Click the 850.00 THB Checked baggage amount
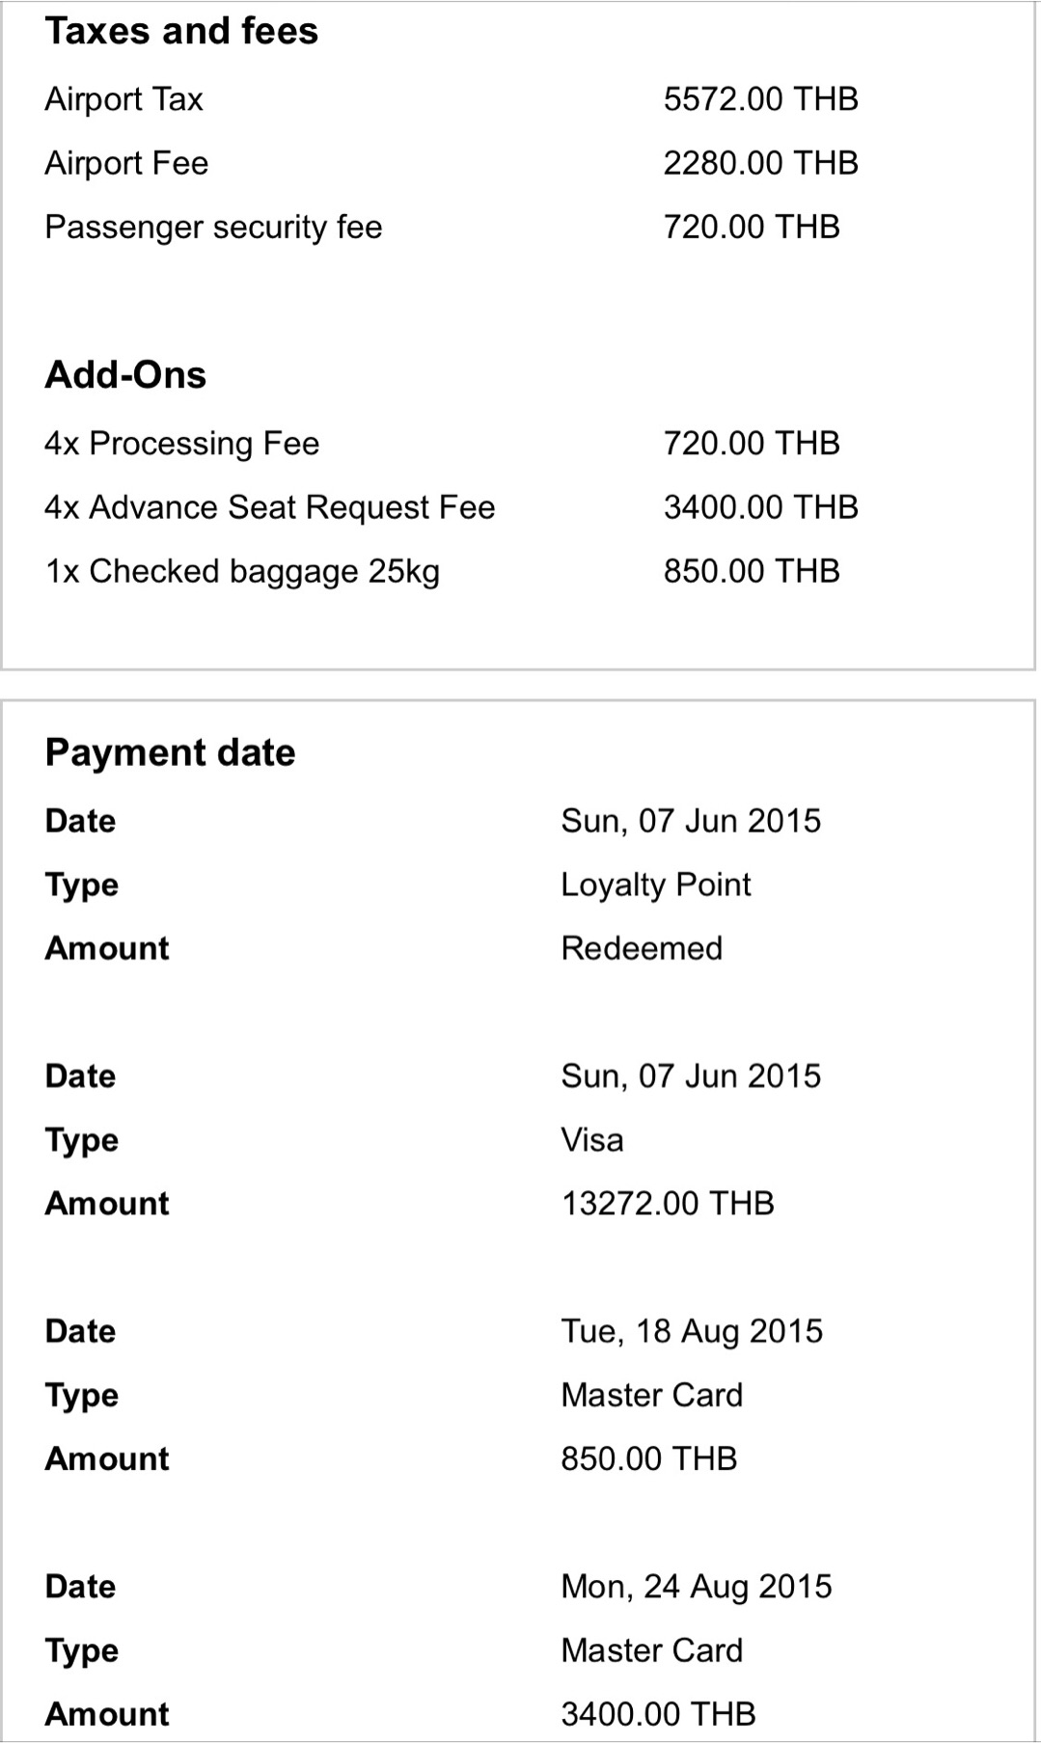The width and height of the screenshot is (1041, 1743). [x=752, y=572]
